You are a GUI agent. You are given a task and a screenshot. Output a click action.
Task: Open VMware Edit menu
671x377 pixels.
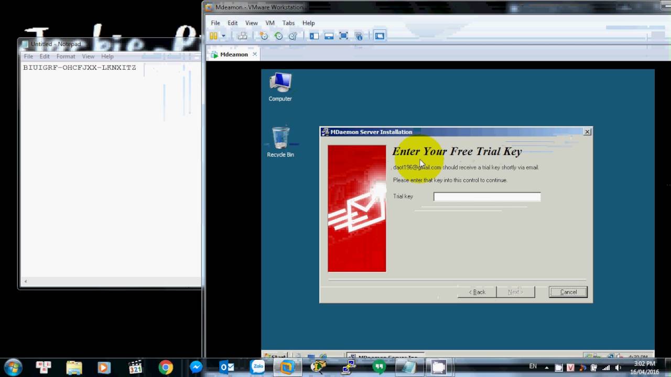click(232, 23)
